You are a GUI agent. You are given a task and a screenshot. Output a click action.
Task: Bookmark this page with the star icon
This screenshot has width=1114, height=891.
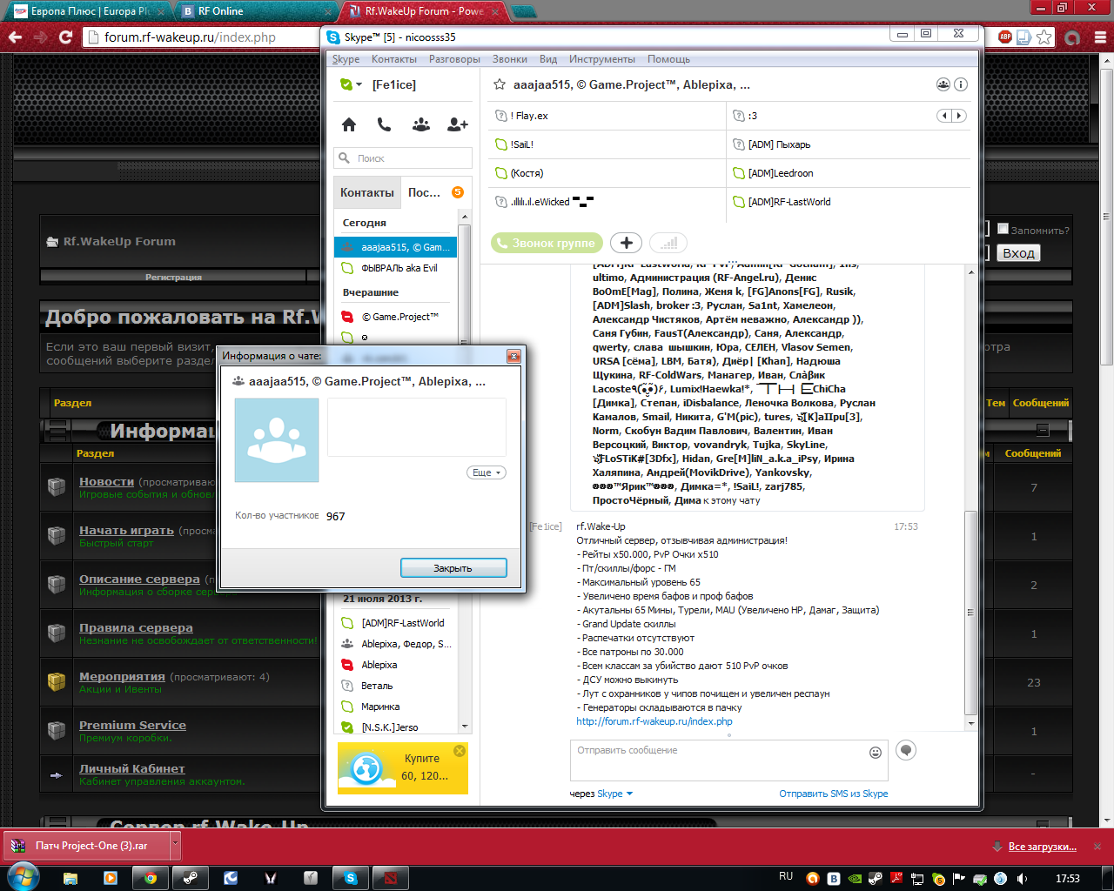[x=1044, y=37]
